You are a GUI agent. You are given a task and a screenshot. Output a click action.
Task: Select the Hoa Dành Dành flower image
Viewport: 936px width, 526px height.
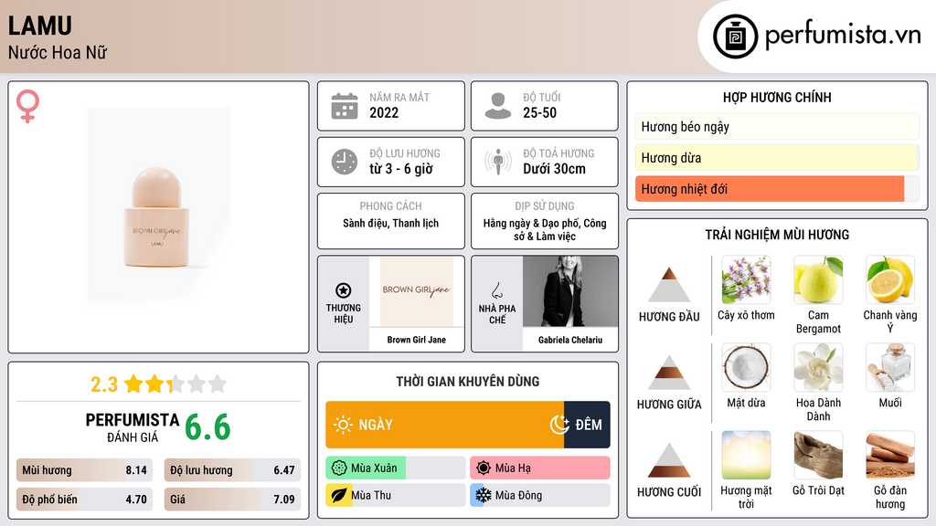pos(818,367)
